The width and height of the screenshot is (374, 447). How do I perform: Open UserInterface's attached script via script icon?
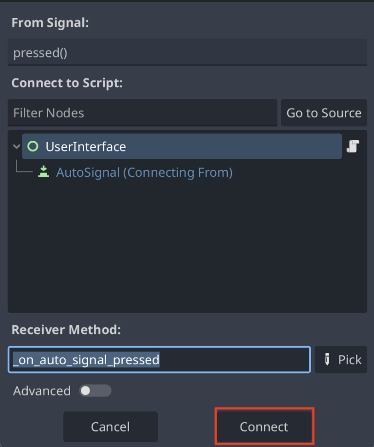click(353, 146)
